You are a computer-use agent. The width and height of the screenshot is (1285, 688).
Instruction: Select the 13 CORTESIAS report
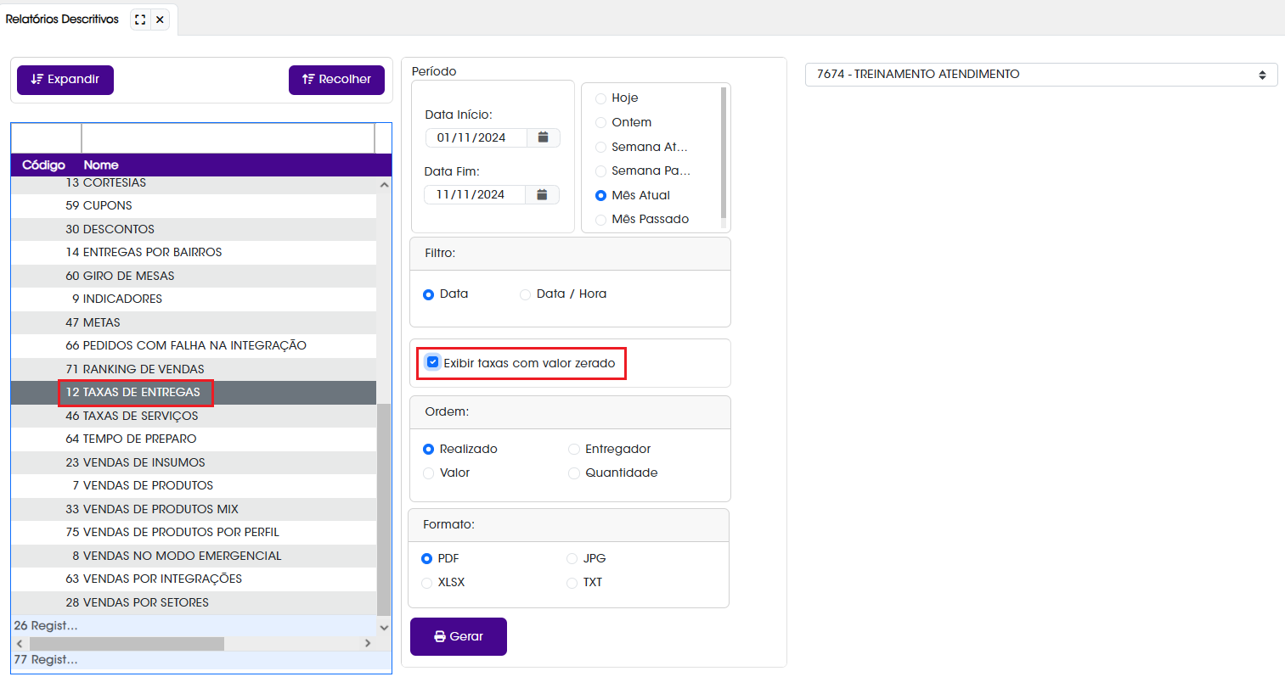coord(194,183)
